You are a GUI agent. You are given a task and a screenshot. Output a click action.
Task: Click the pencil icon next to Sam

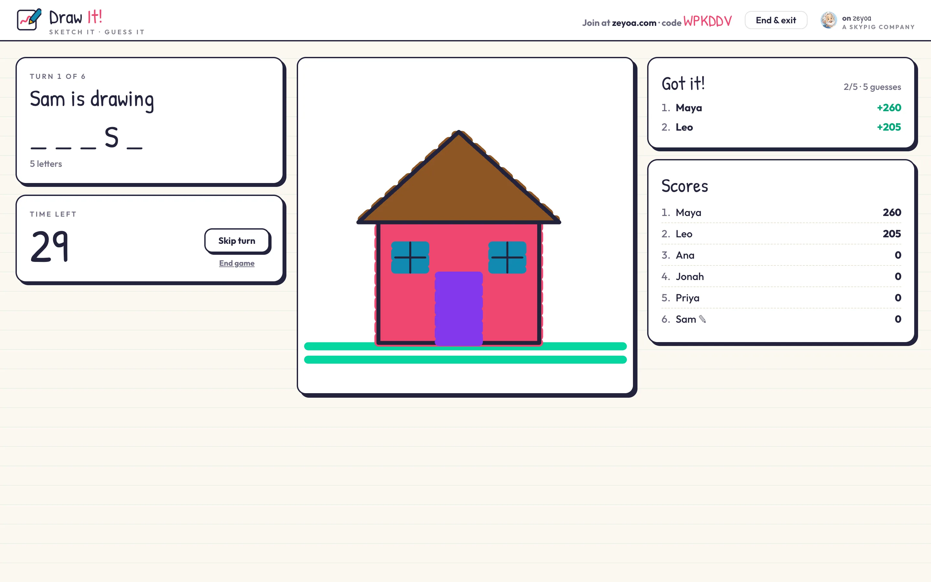(702, 319)
